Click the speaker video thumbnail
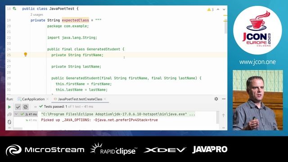 (258, 100)
